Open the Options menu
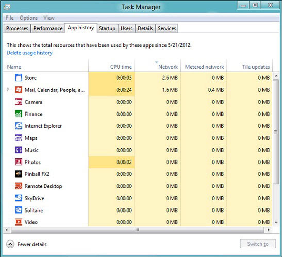 (x=28, y=18)
